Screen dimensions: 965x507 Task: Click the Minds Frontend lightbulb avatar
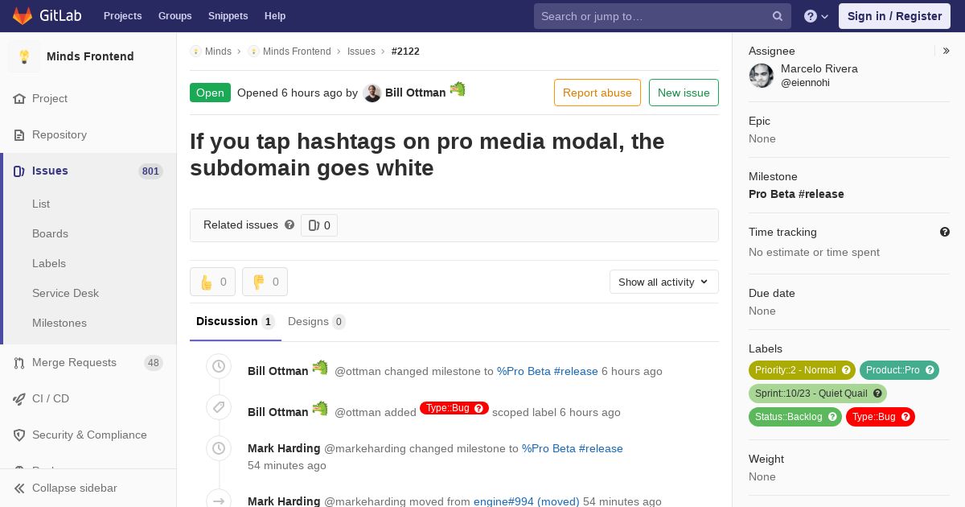click(24, 56)
